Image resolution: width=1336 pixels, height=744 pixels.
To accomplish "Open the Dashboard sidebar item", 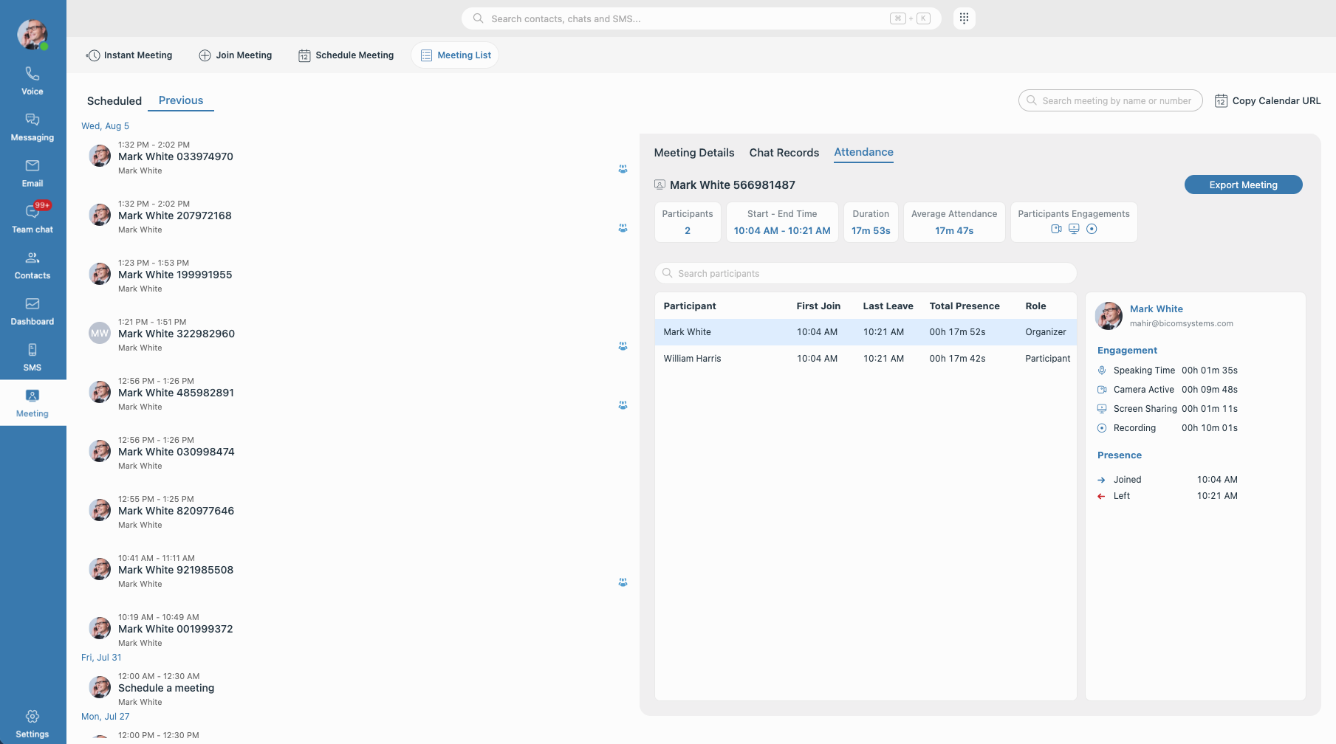I will [x=32, y=311].
